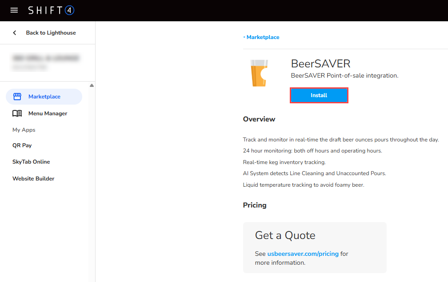Select Marketplace in the sidebar

(44, 97)
